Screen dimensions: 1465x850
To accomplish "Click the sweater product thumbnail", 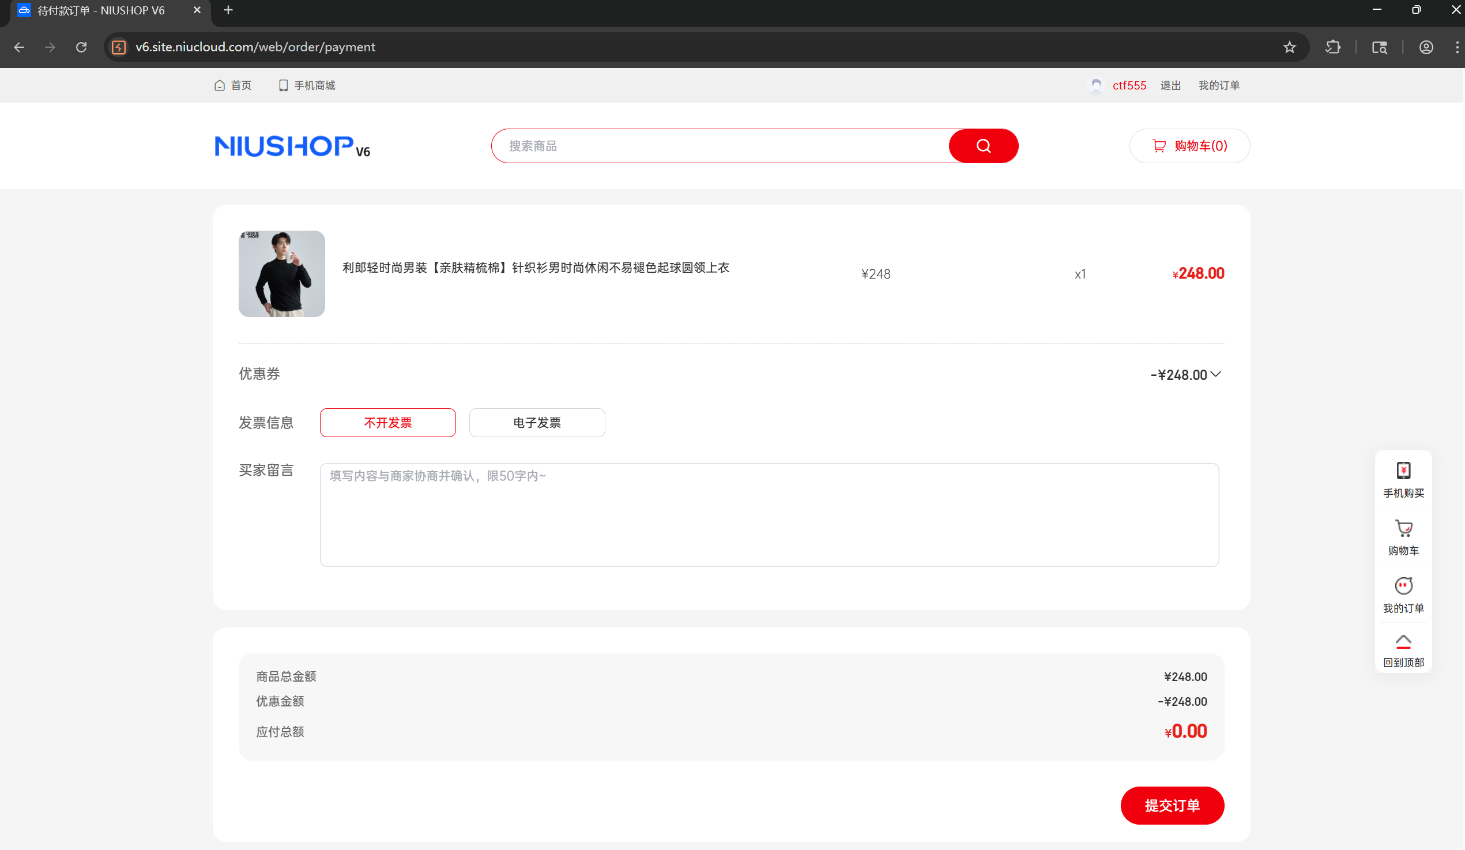I will tap(281, 274).
